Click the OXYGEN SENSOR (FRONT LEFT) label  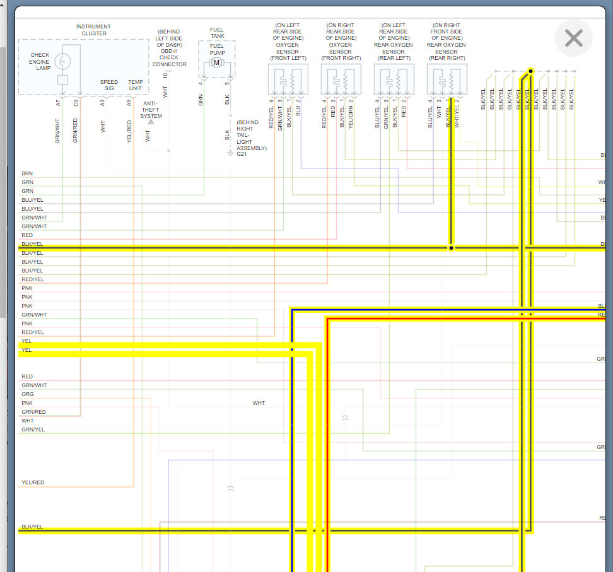288,51
